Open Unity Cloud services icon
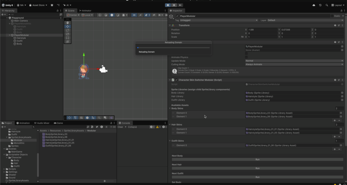This screenshot has height=185, width=347. click(x=314, y=5)
